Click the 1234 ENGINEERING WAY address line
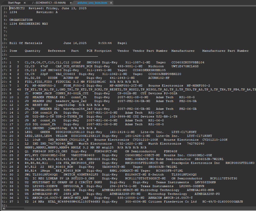This screenshot has width=256, height=211. click(x=29, y=24)
